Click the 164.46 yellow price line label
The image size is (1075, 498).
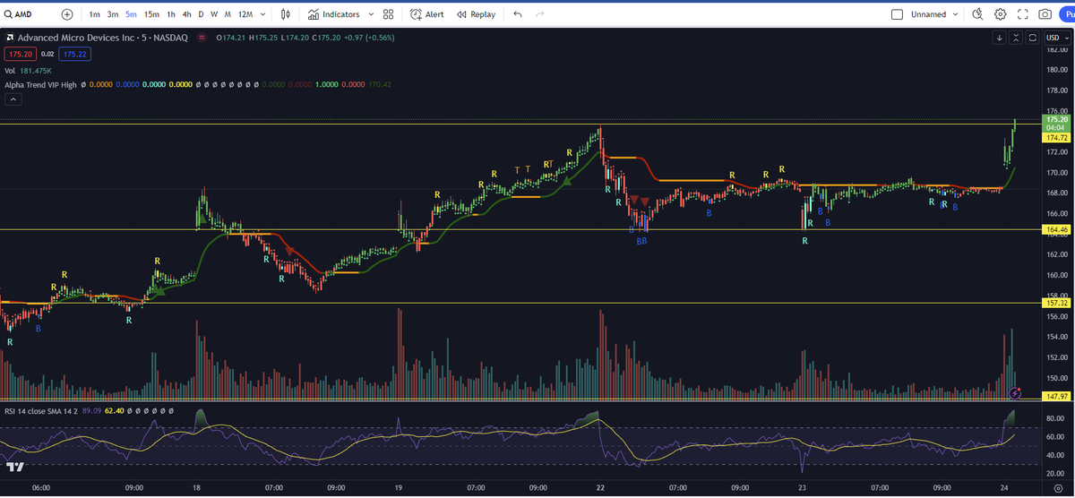(x=1057, y=229)
